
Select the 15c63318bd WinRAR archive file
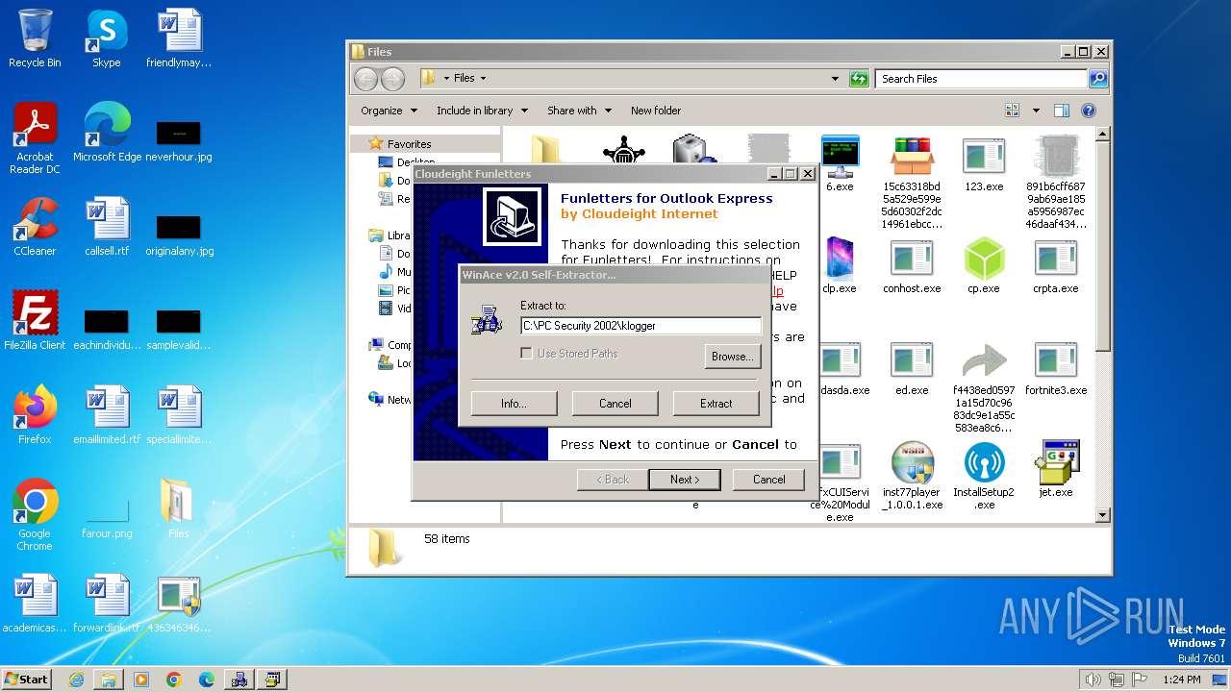click(912, 183)
